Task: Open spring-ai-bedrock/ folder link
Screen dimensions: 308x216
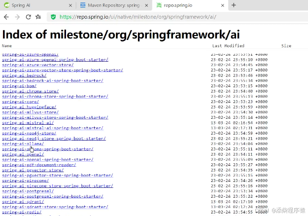Action: (24, 75)
